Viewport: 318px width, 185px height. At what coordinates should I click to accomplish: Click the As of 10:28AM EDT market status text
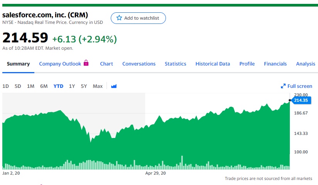(38, 48)
